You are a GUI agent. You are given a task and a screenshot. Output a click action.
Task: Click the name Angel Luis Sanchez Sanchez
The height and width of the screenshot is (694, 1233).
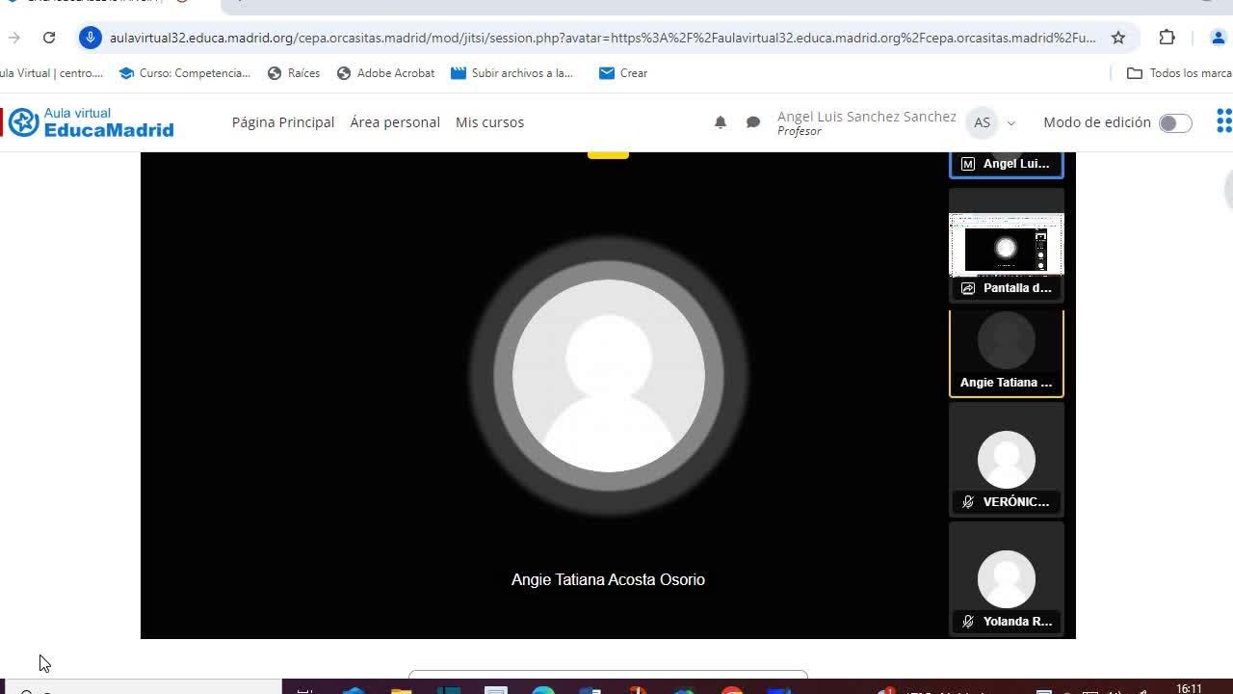coord(867,117)
